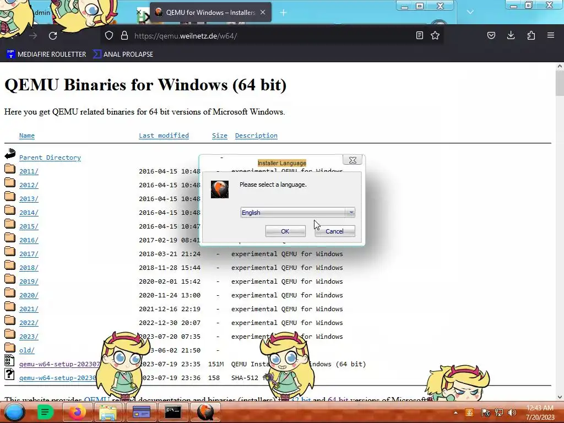Click the binary file icon beside qemu-w64-setup installer

pos(10,360)
